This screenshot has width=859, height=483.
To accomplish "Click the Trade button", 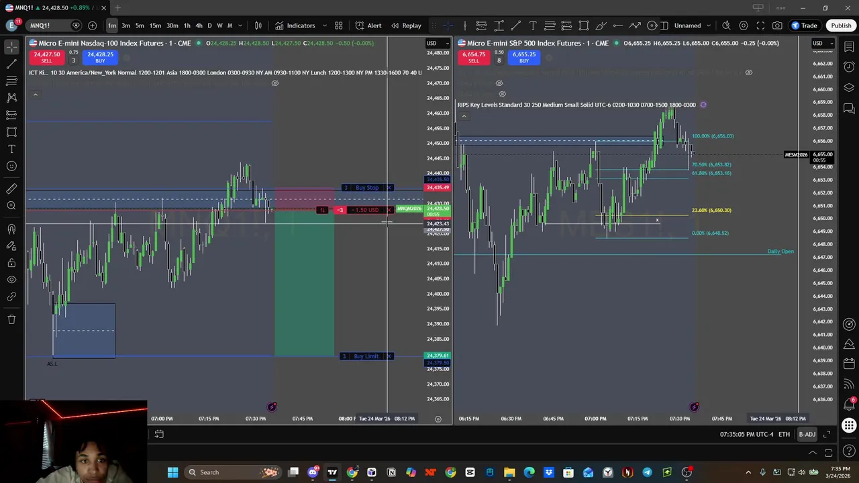I will (x=804, y=25).
